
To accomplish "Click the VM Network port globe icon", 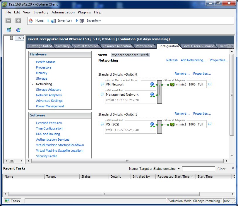I will click(x=152, y=85).
